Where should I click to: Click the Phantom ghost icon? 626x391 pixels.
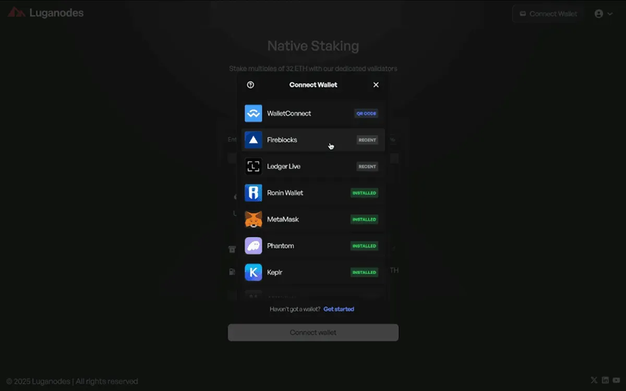coord(254,246)
